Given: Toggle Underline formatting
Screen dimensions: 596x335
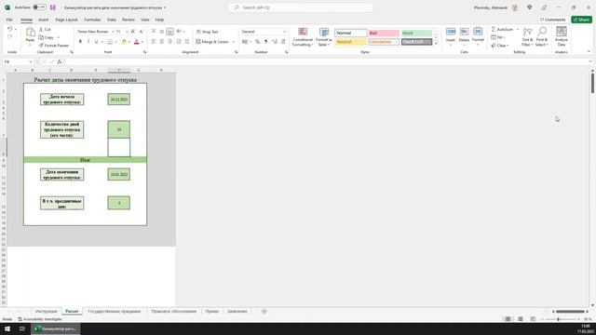Looking at the screenshot, I should [96, 41].
